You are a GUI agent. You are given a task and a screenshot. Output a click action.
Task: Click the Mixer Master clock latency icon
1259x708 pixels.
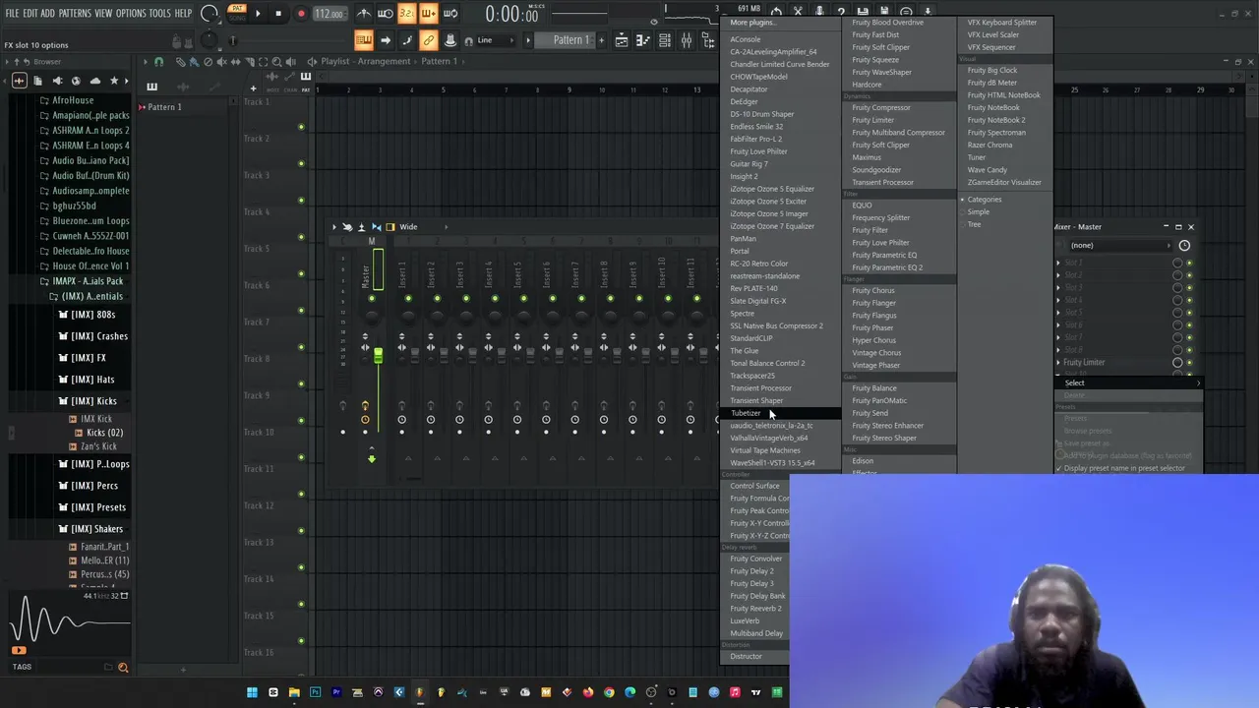click(x=1184, y=245)
